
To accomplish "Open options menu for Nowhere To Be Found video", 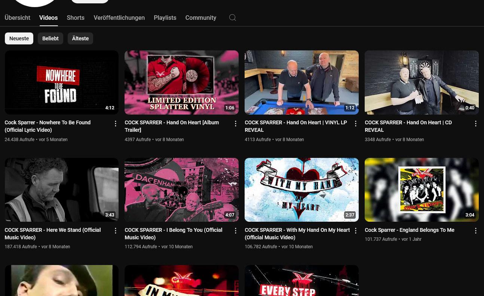I will click(116, 124).
